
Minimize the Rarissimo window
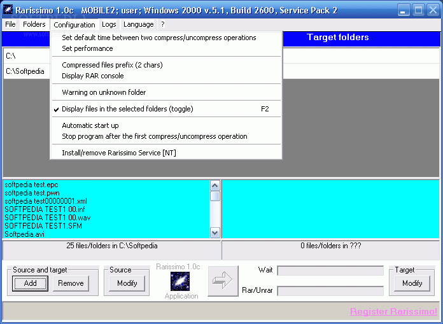pyautogui.click(x=404, y=10)
